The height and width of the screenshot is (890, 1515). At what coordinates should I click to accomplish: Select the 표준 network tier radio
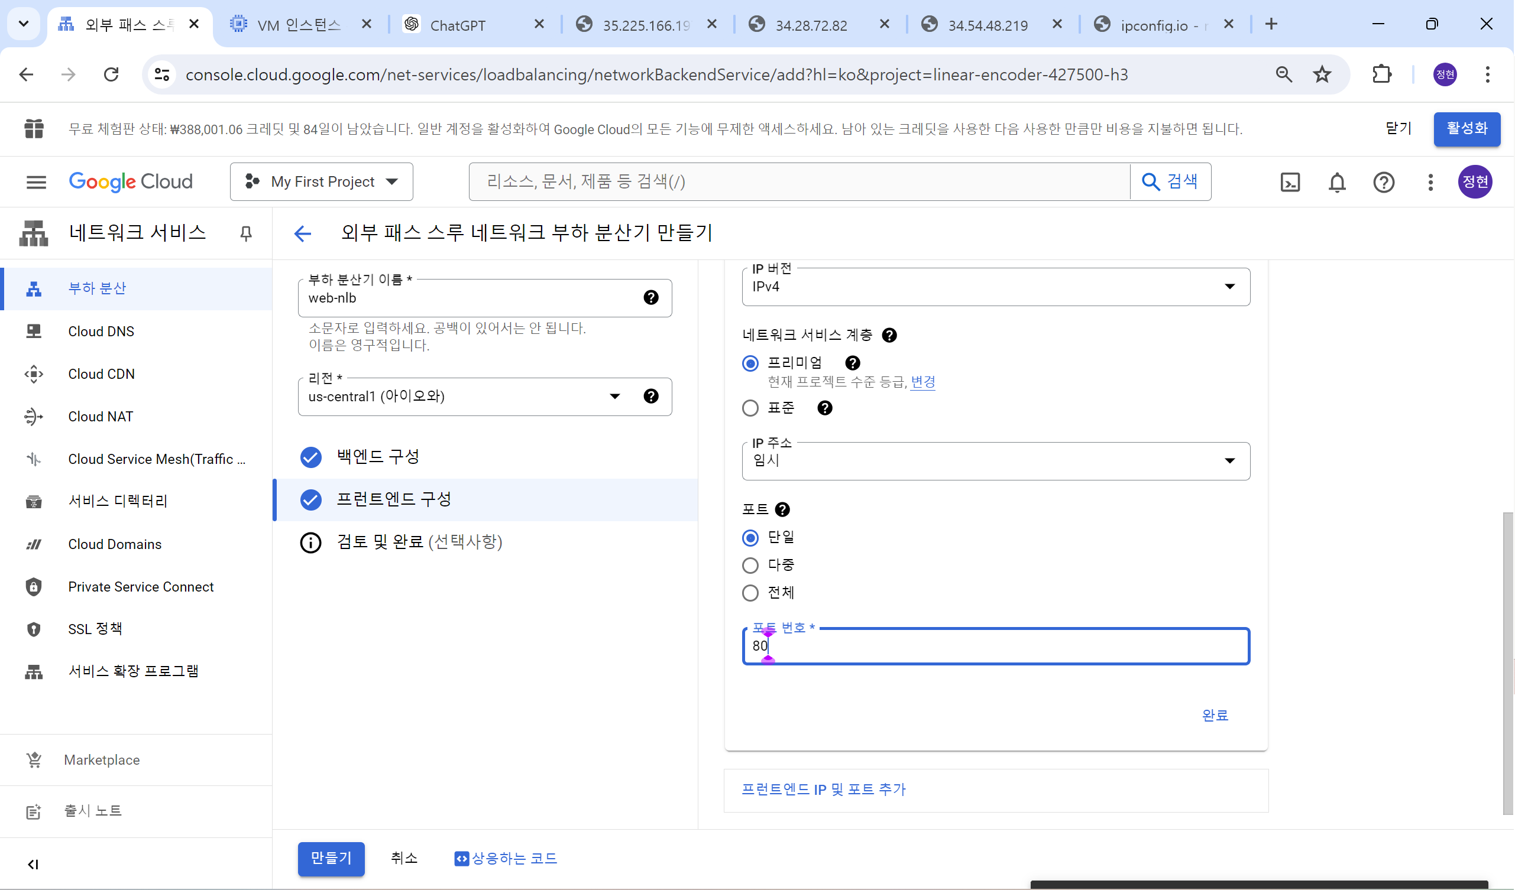(x=750, y=408)
